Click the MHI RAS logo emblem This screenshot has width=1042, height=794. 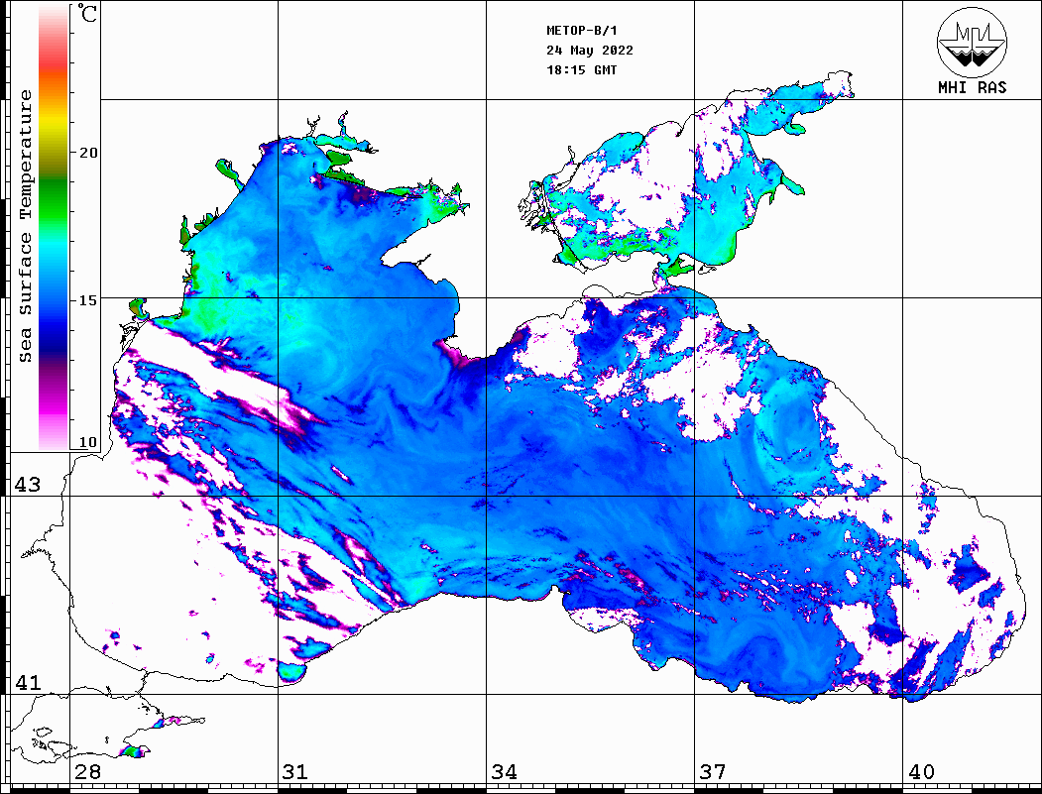[x=972, y=42]
